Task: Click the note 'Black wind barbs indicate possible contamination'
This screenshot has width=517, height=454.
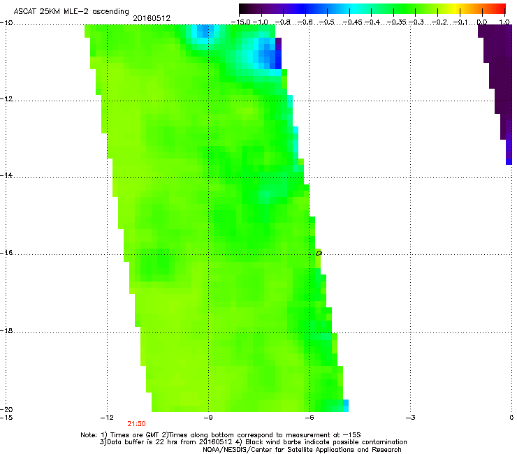Action: [x=326, y=442]
